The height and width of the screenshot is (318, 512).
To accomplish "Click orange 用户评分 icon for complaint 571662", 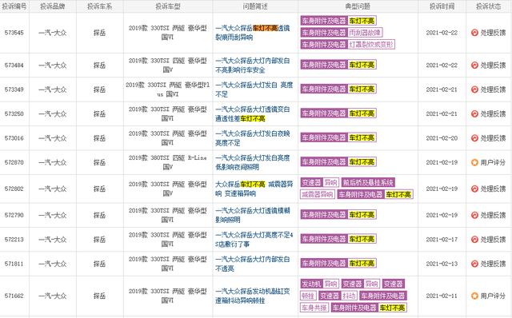I will tap(474, 296).
